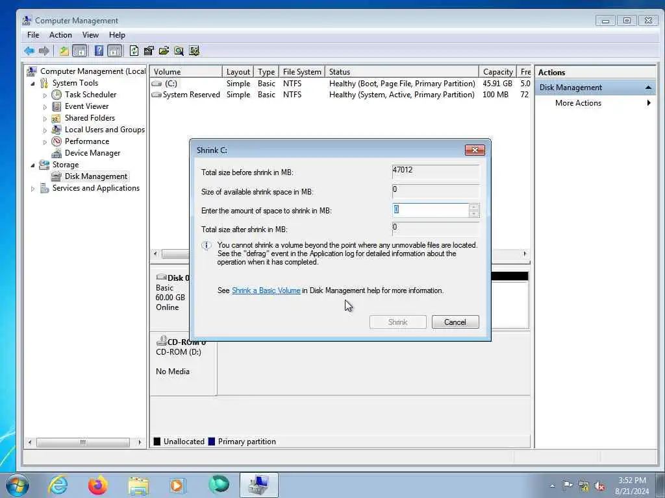Click the grey Forward arrow in toolbar
The height and width of the screenshot is (498, 665).
click(44, 51)
